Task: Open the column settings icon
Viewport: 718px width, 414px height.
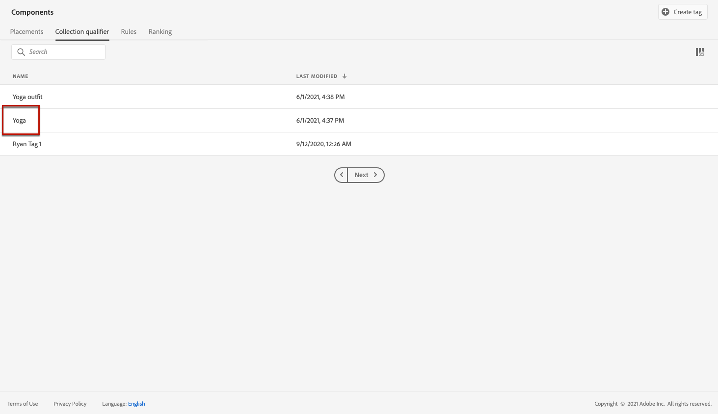Action: coord(700,52)
